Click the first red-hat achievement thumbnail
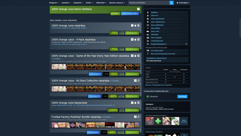Viewport: 241px width, 136px height. pos(149,121)
